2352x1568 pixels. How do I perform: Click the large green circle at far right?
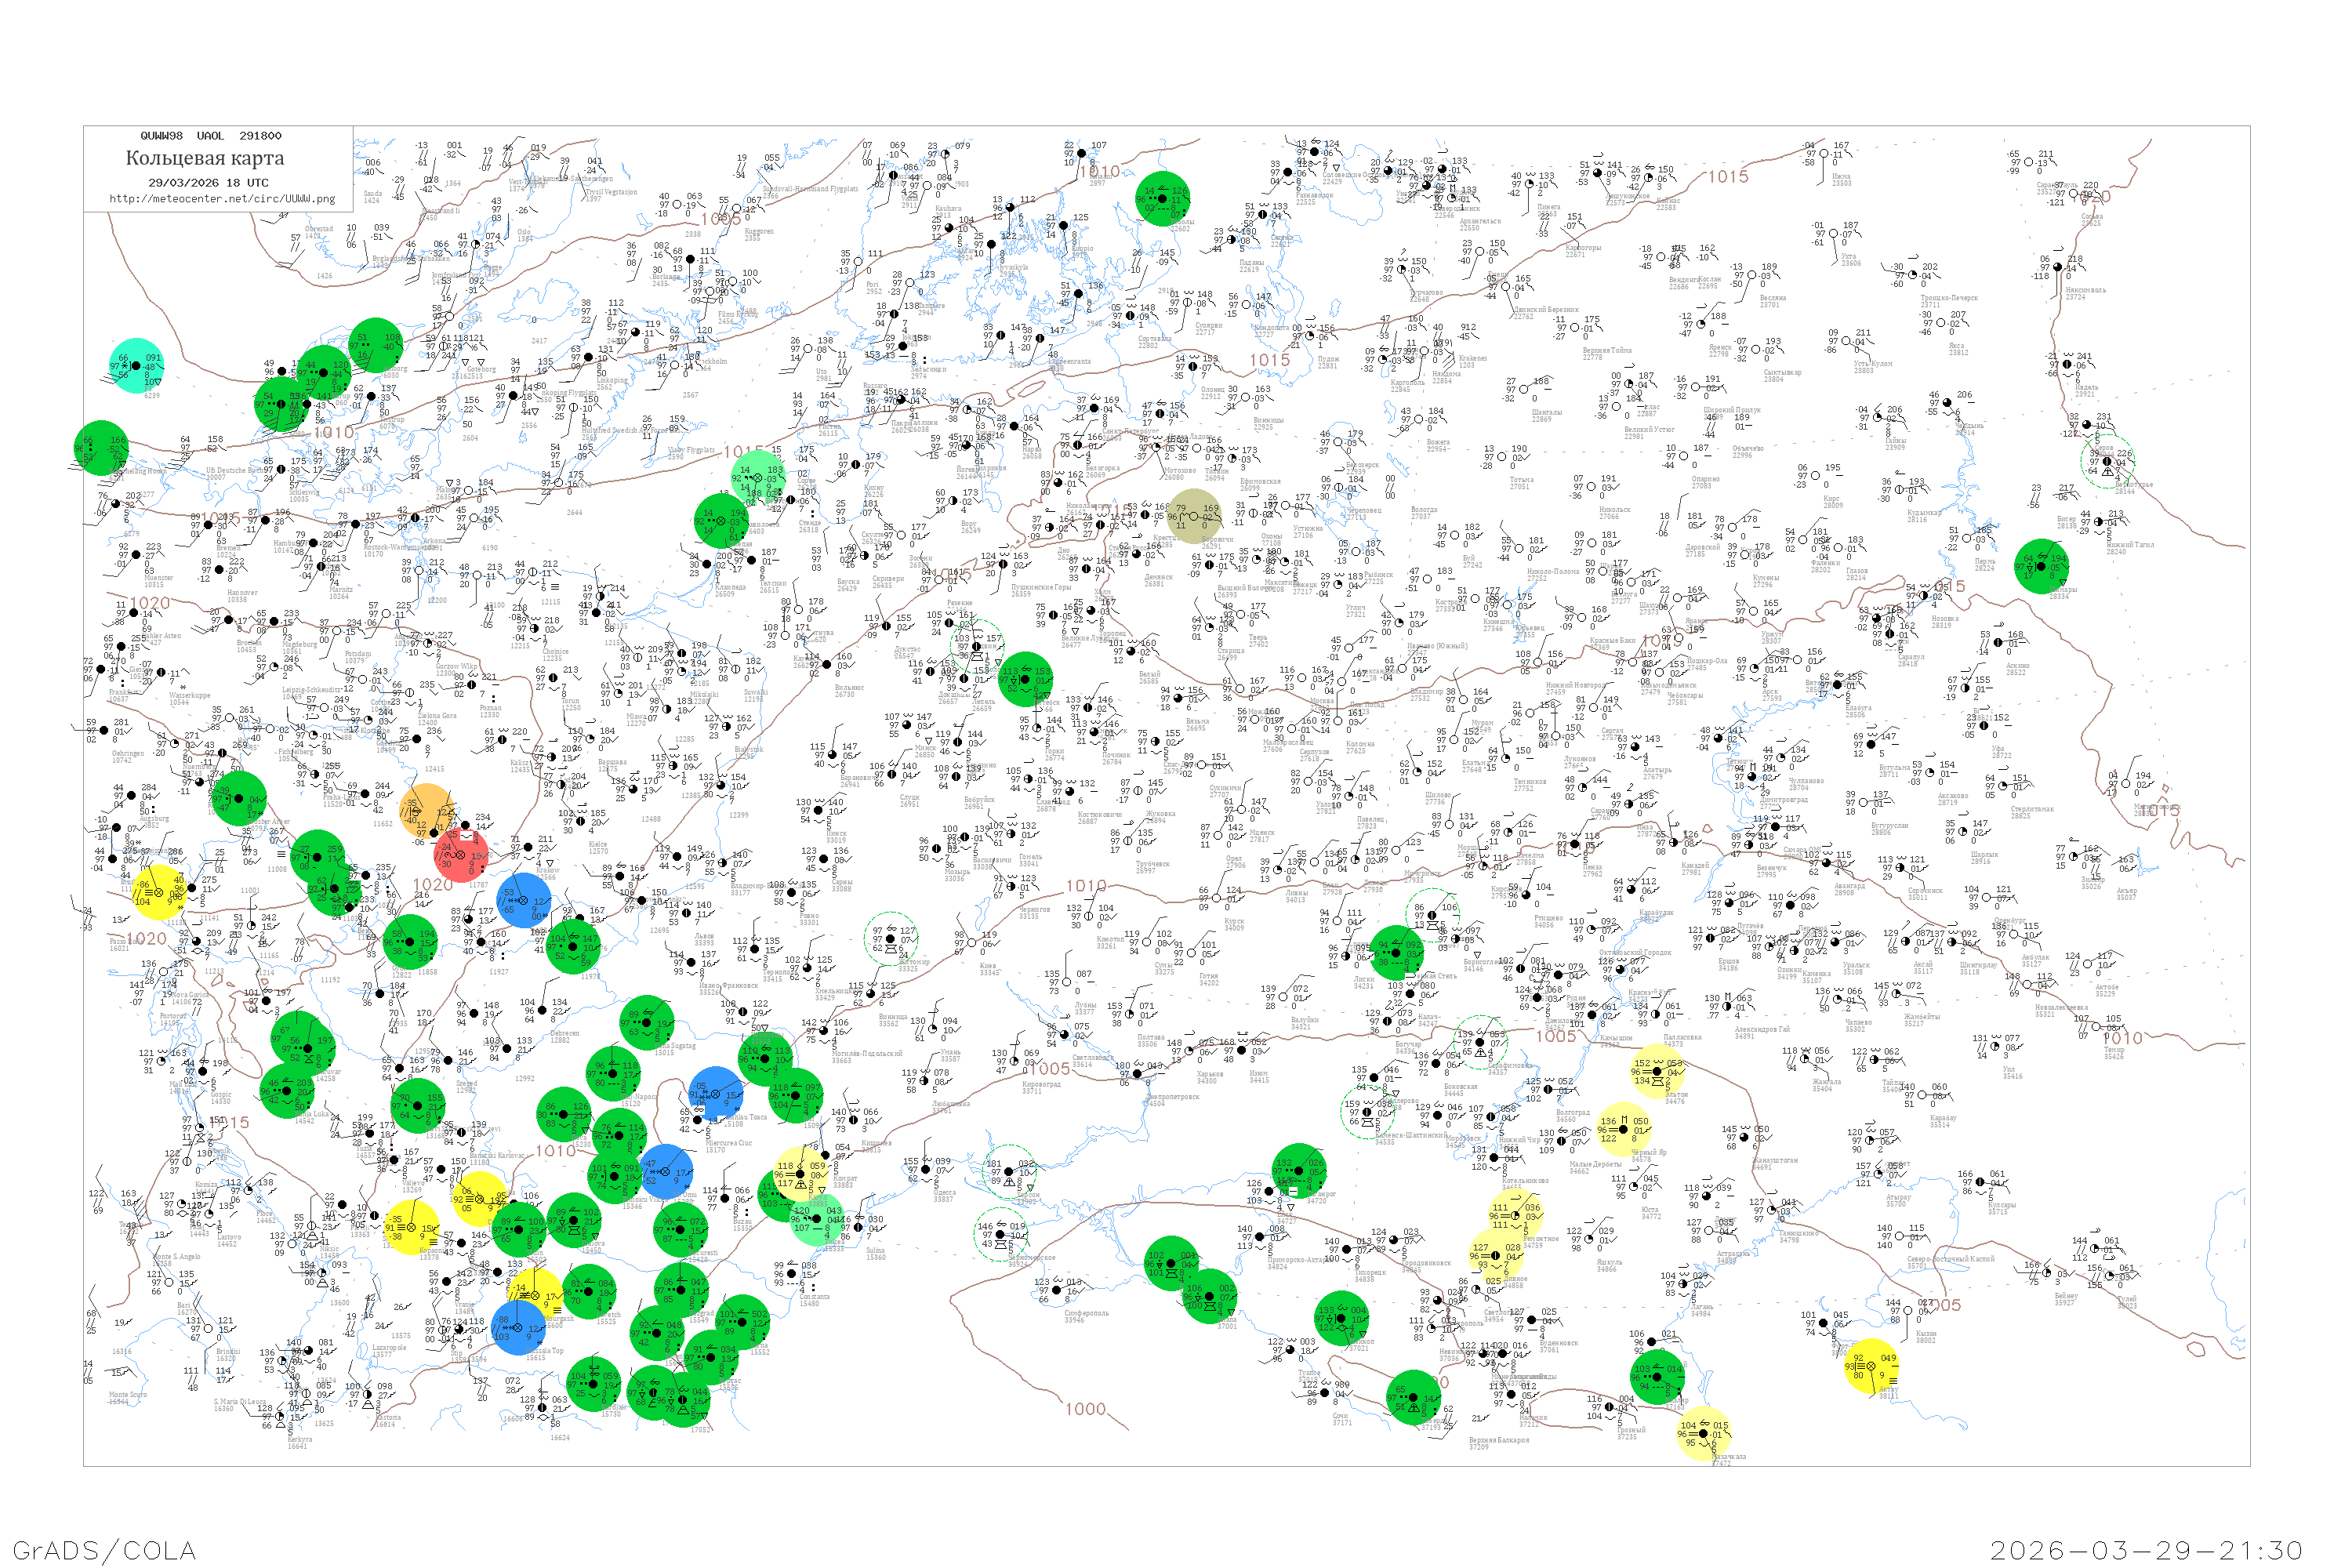coord(2042,566)
